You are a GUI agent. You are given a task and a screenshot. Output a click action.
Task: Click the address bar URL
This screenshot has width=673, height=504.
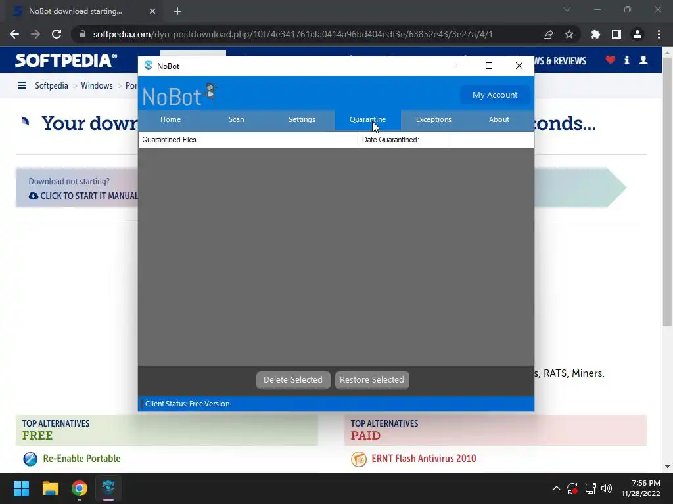[292, 34]
